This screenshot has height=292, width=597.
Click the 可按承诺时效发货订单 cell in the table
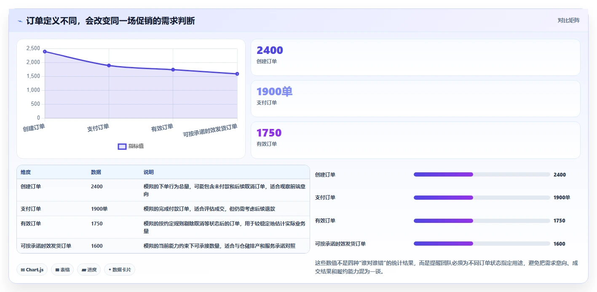click(x=46, y=246)
